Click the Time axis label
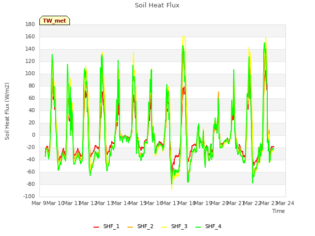The width and height of the screenshot is (315, 236). click(279, 211)
